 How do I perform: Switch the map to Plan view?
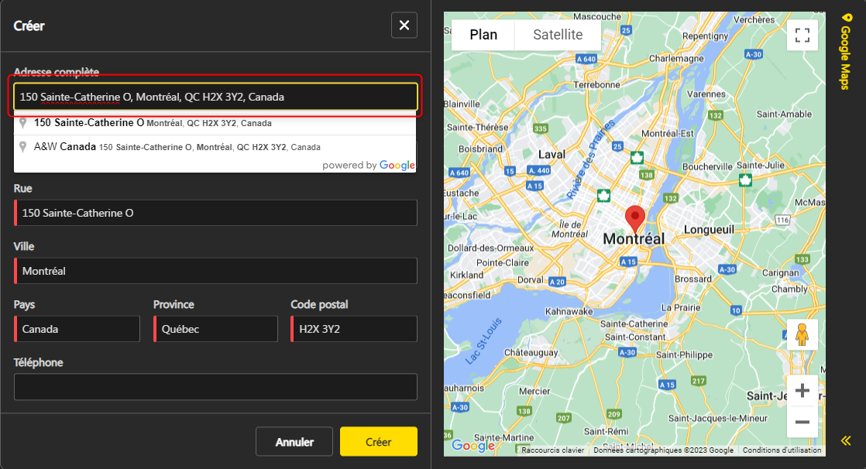click(x=483, y=35)
